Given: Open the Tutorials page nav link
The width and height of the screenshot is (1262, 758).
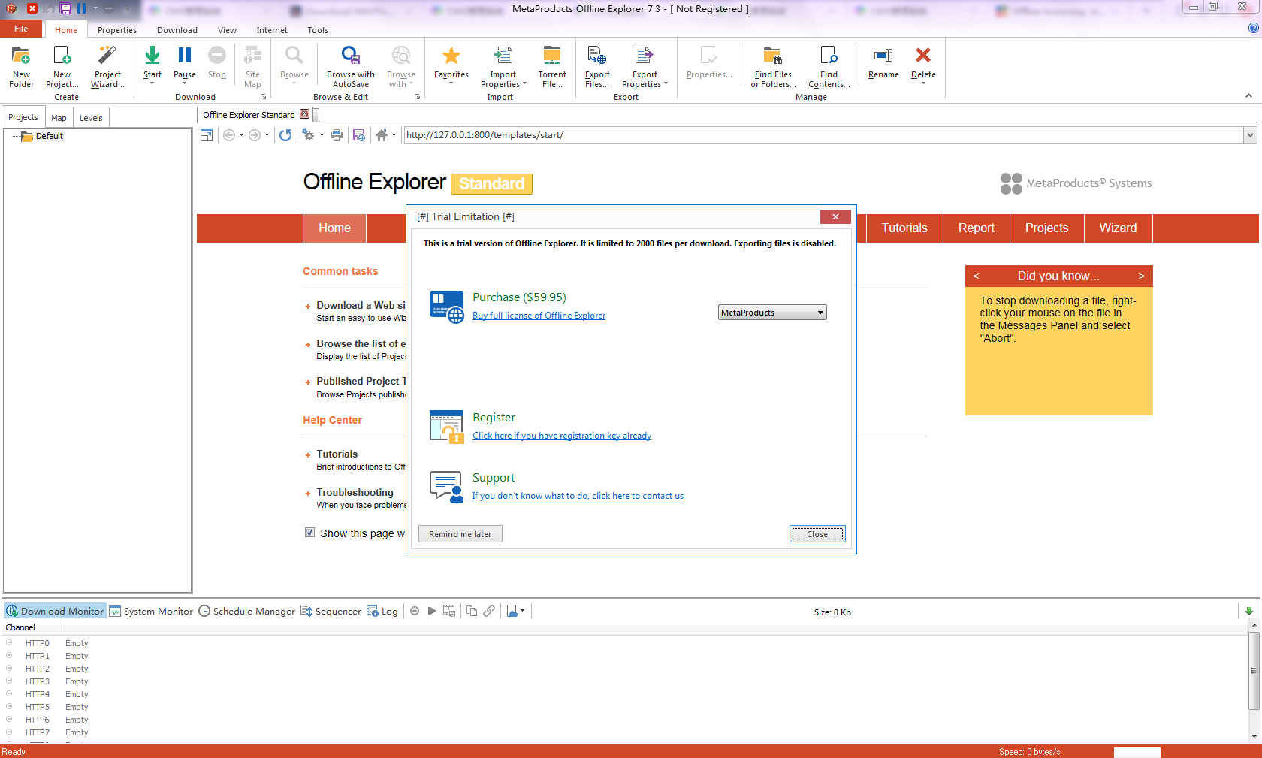Looking at the screenshot, I should tap(904, 228).
